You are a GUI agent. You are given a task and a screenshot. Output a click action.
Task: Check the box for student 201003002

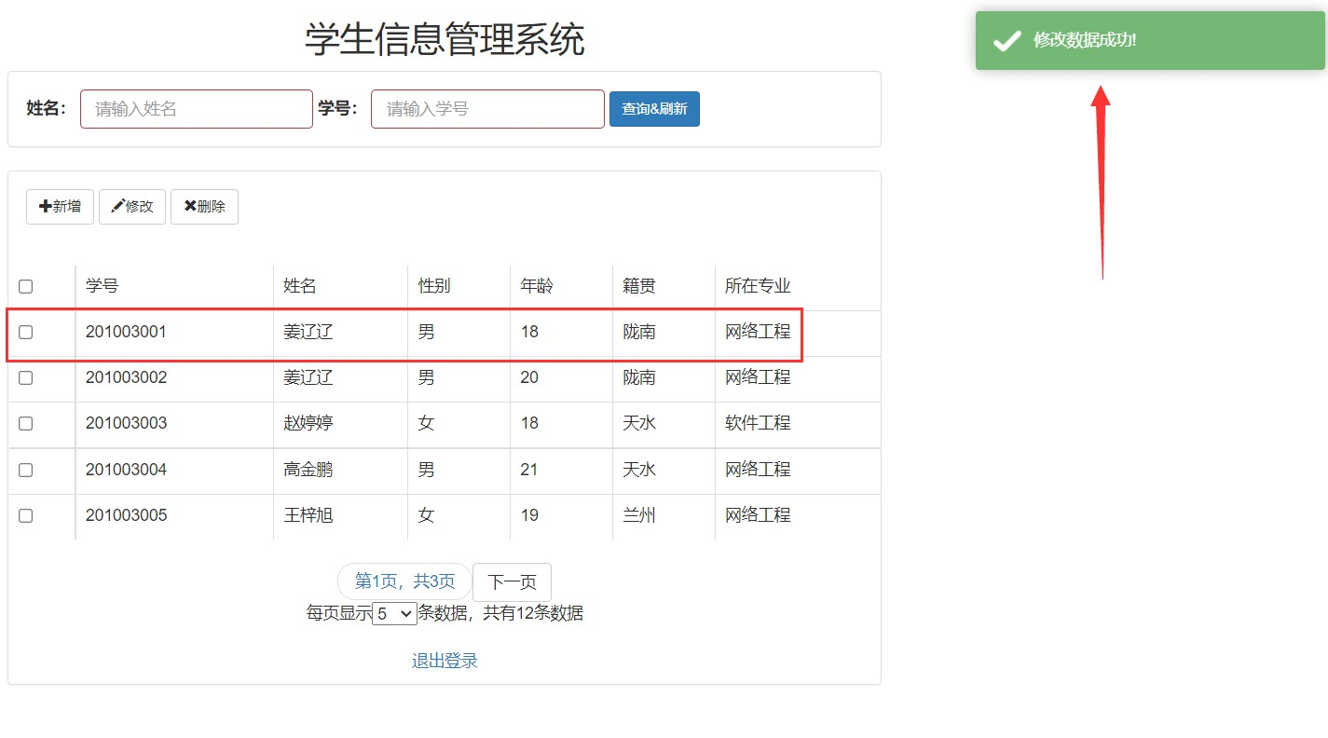[x=26, y=377]
